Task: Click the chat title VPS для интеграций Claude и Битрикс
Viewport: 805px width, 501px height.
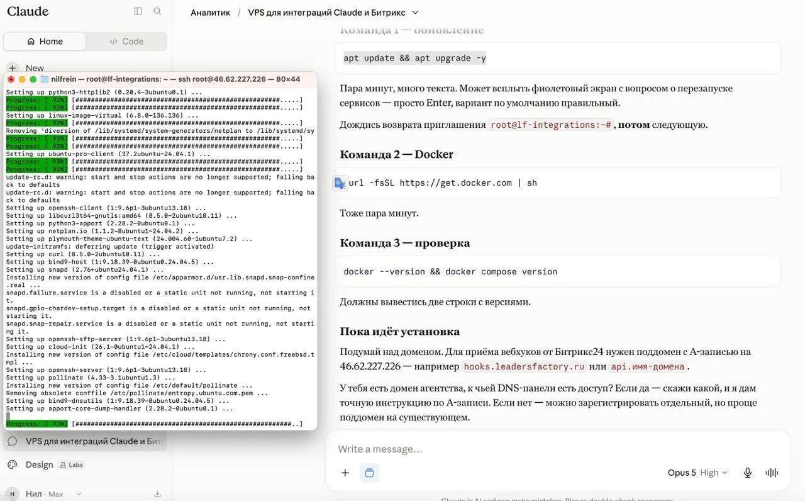Action: [x=326, y=13]
